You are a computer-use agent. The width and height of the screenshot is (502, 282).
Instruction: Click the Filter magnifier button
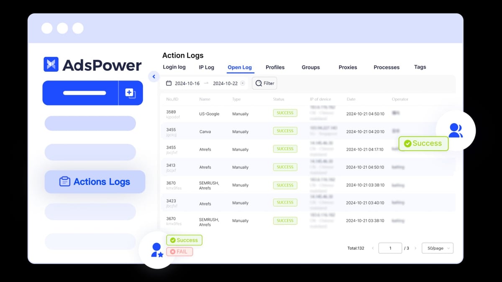(x=264, y=83)
